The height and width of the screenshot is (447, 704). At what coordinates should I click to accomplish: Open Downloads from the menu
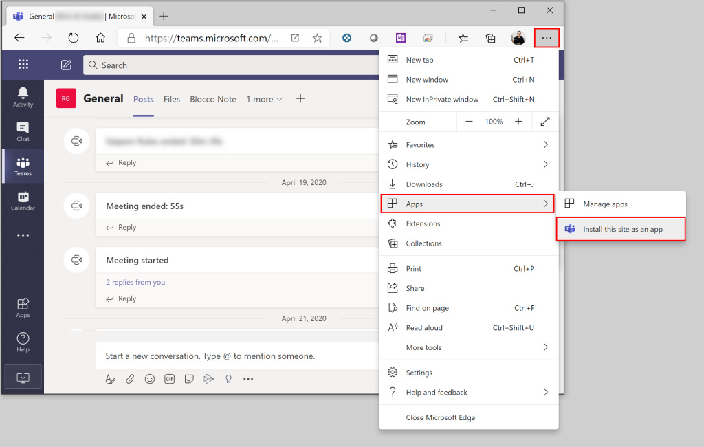click(469, 184)
